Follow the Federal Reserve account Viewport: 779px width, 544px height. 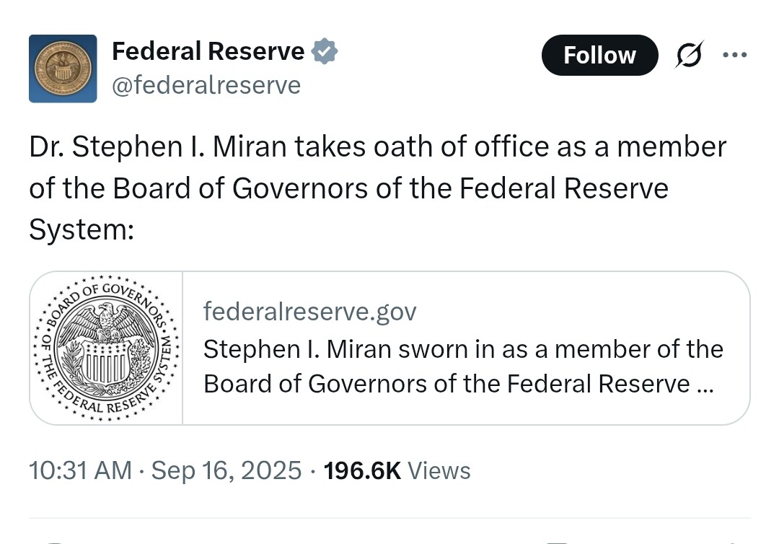(x=599, y=55)
